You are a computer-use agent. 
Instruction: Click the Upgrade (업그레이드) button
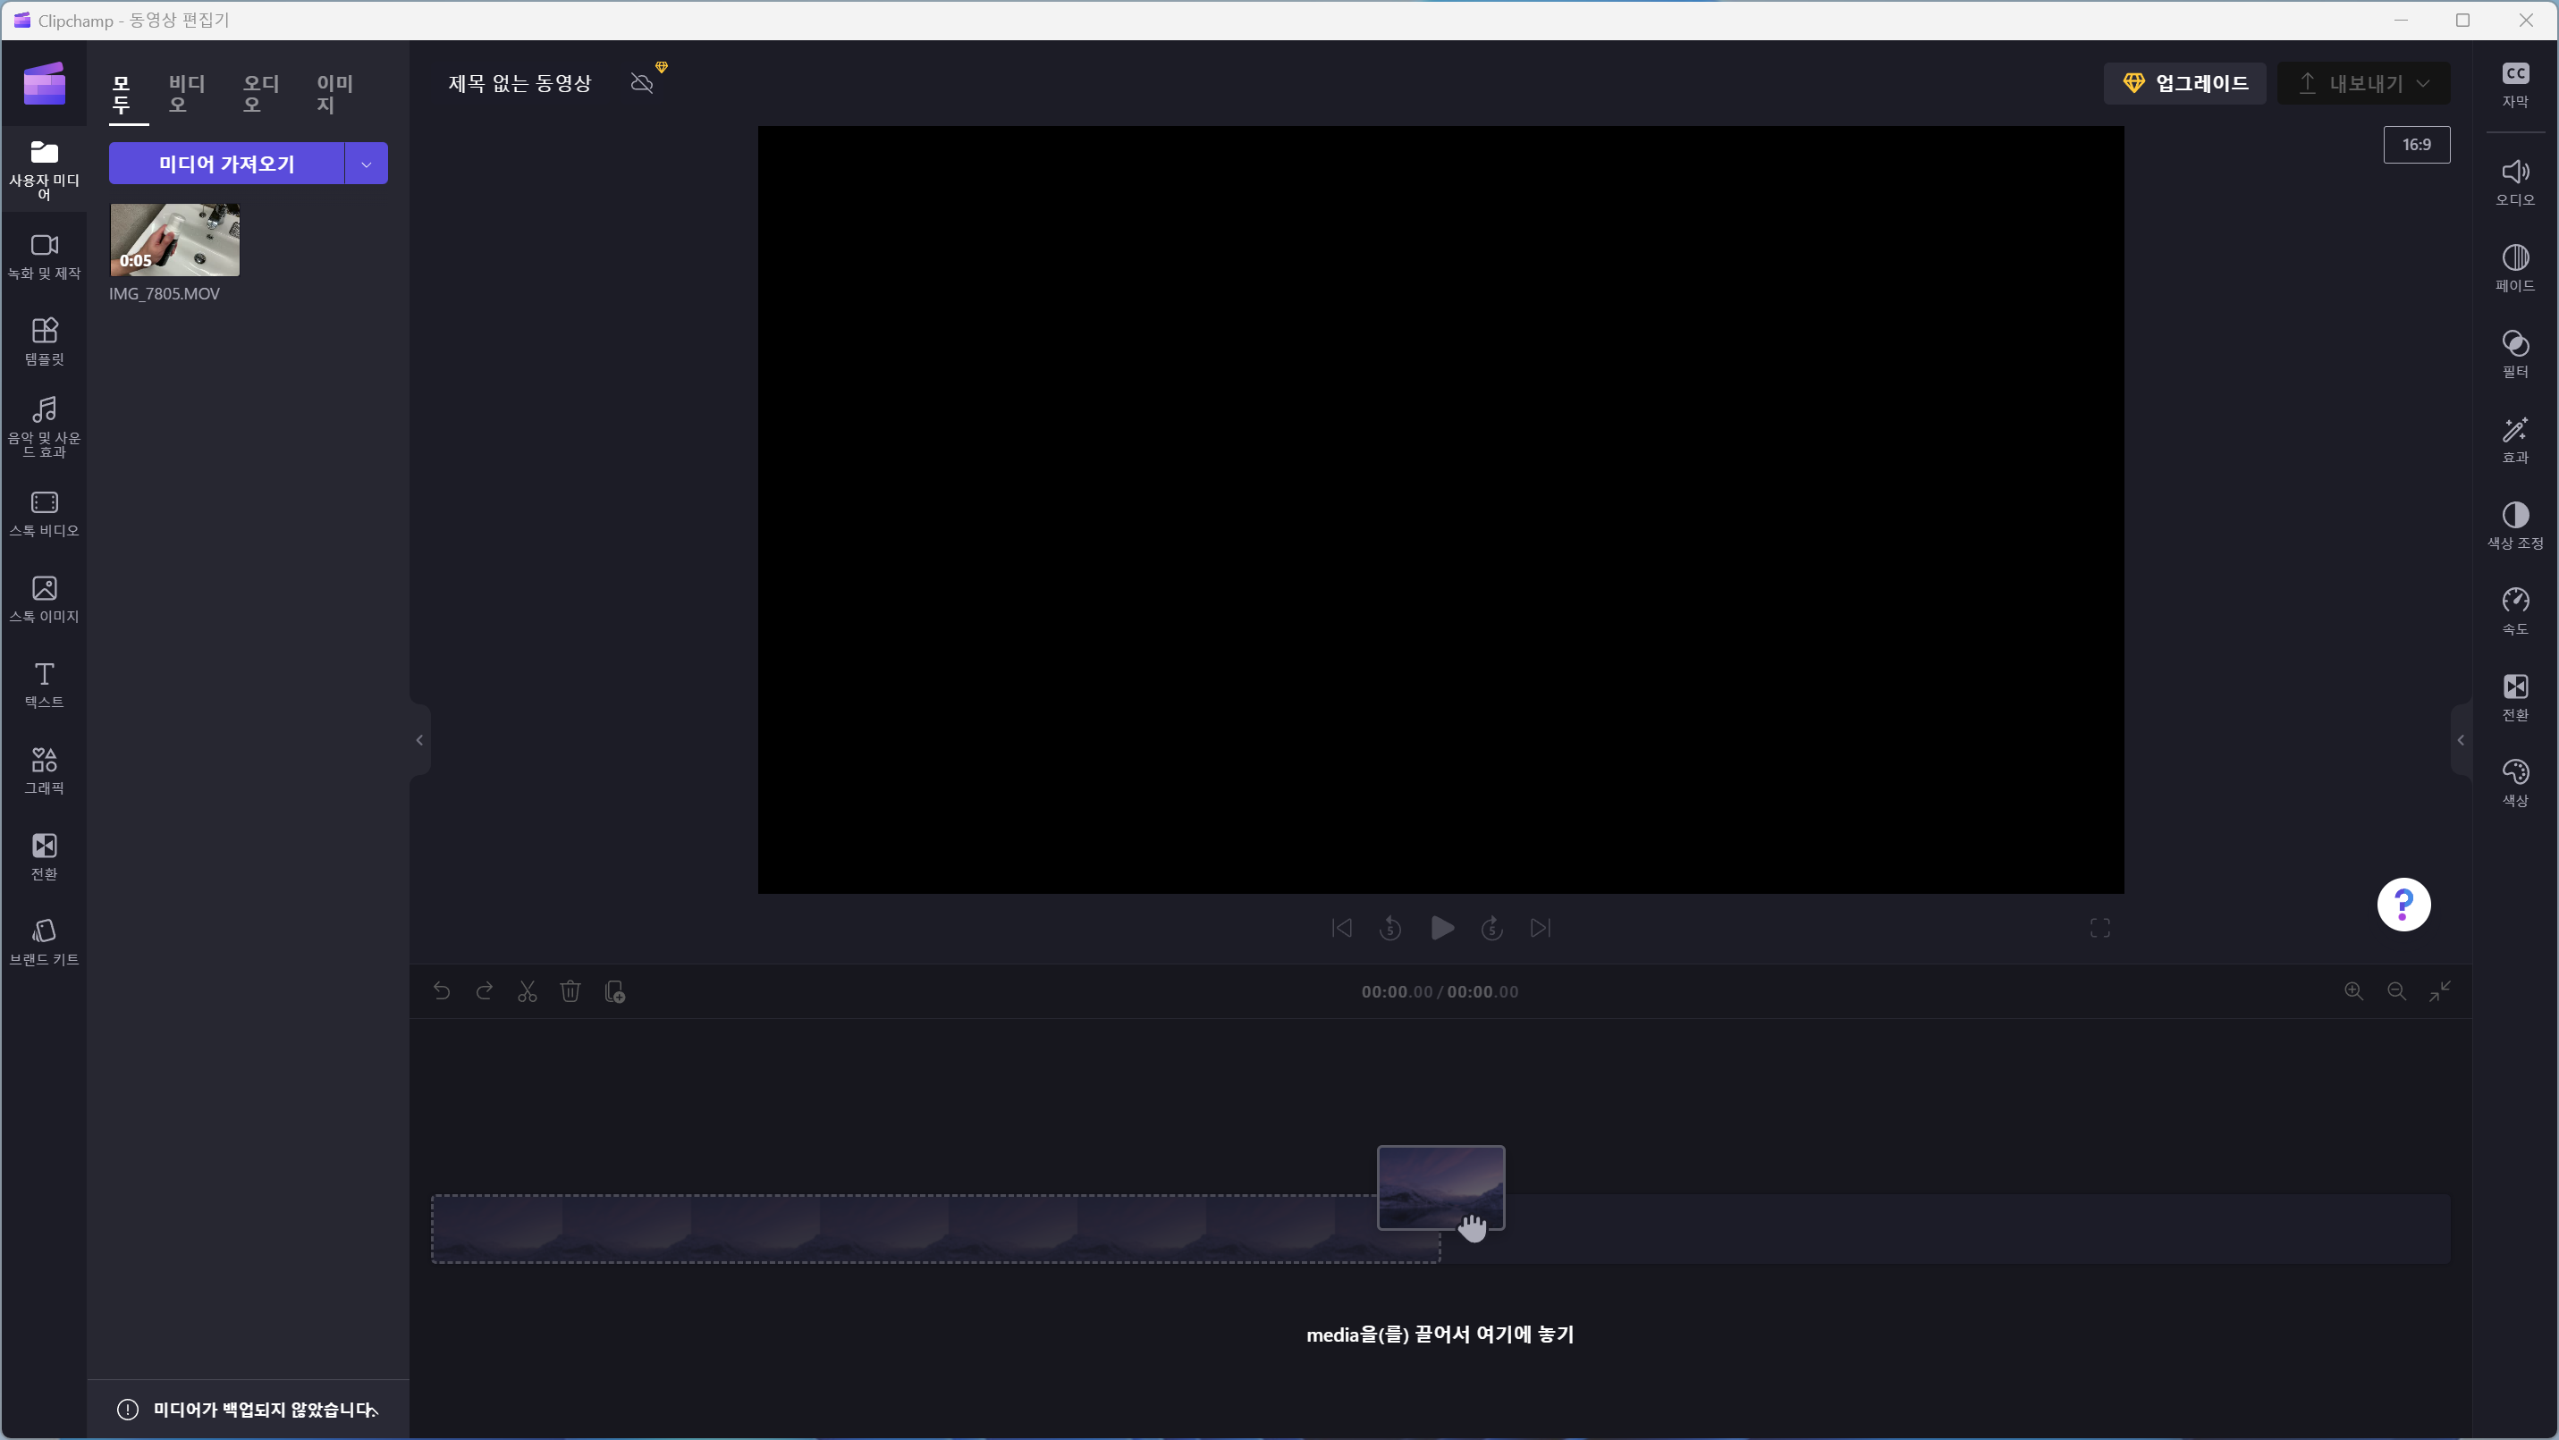(x=2184, y=83)
